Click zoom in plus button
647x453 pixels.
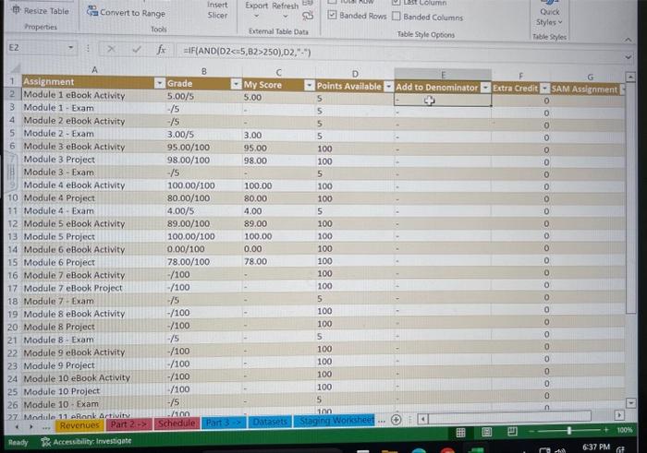[605, 430]
